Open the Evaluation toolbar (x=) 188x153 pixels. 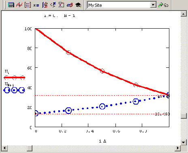tap(36, 5)
